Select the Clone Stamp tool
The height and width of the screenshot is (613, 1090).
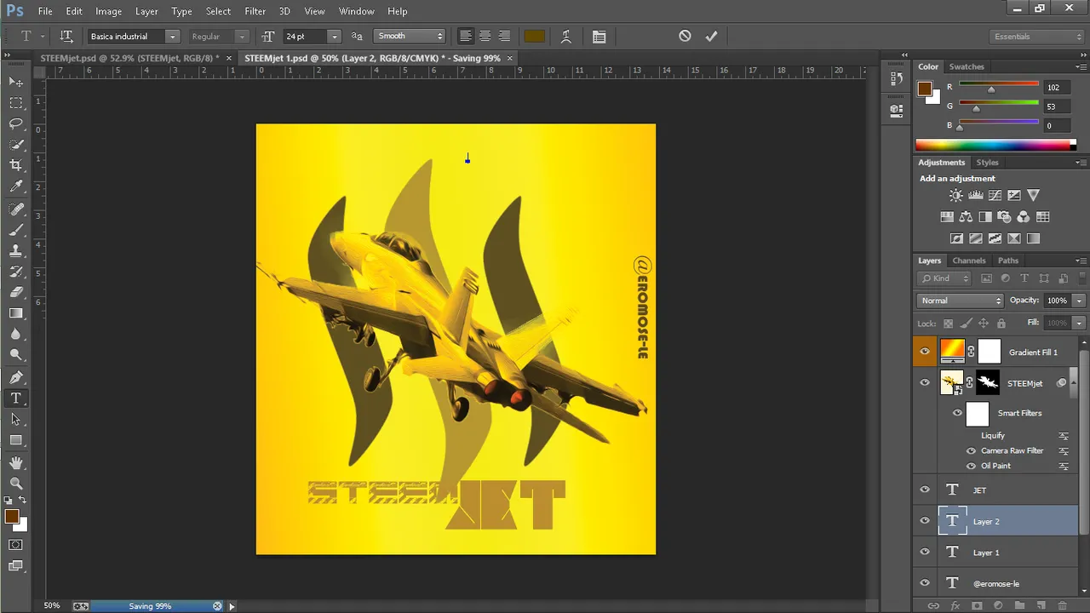[16, 250]
